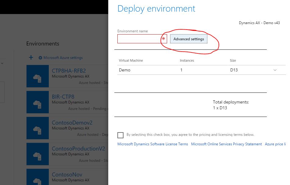Click the Instances column header
The width and height of the screenshot is (290, 185).
point(187,60)
